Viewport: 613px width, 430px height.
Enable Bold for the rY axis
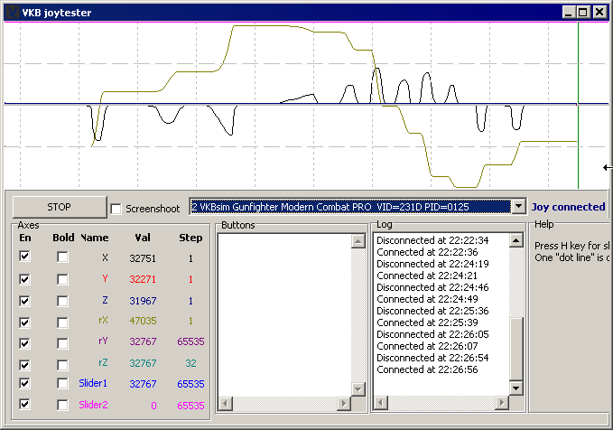[x=62, y=343]
